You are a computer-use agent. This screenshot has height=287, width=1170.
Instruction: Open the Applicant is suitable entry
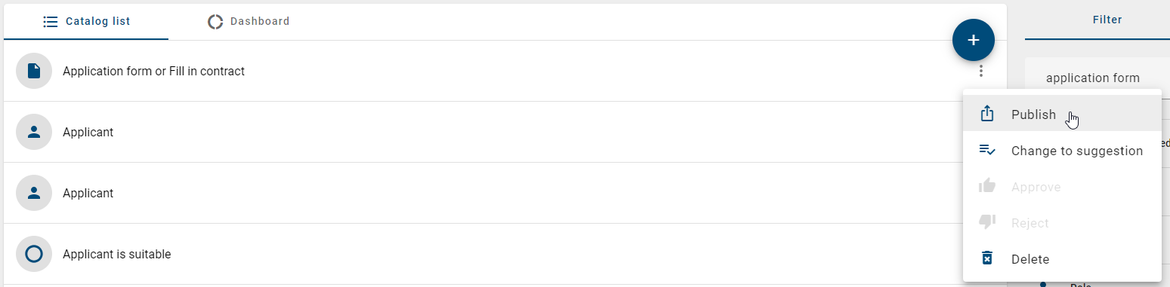pos(116,254)
